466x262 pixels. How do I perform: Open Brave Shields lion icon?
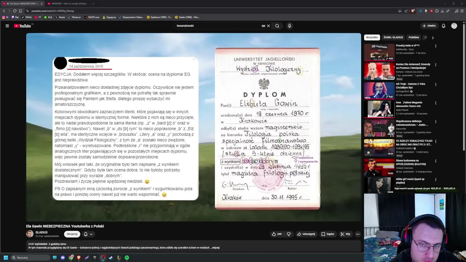tap(412, 11)
